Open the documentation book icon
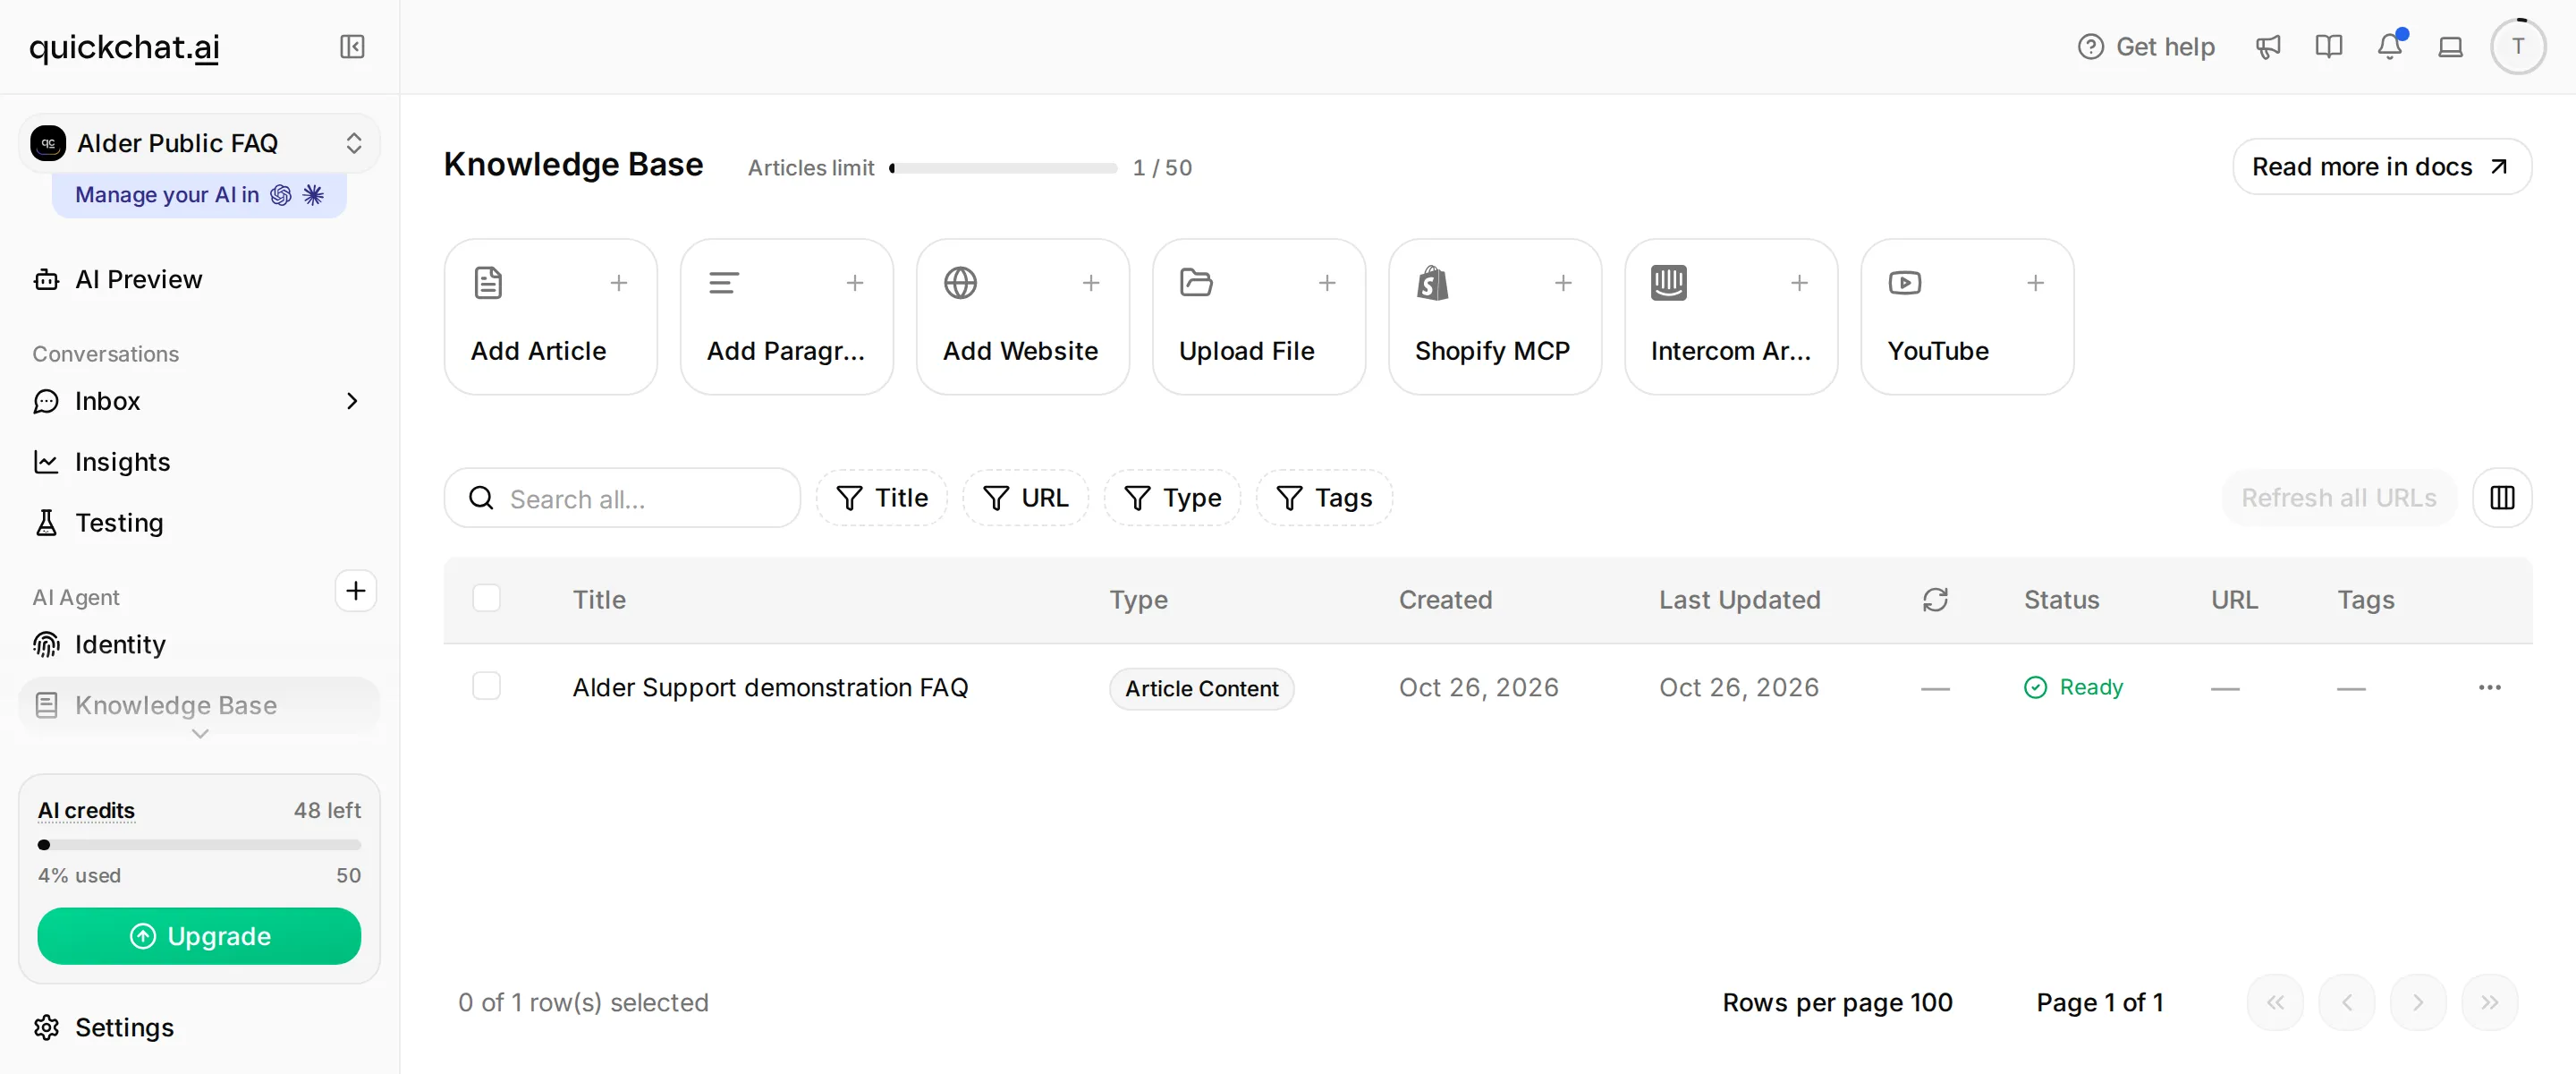Screen dimensions: 2576x1074 (x=2329, y=47)
